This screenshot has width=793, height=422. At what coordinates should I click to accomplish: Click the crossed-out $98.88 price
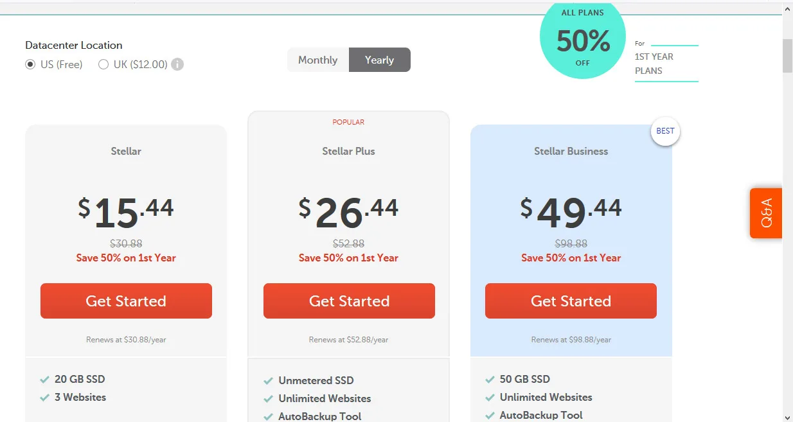point(571,243)
